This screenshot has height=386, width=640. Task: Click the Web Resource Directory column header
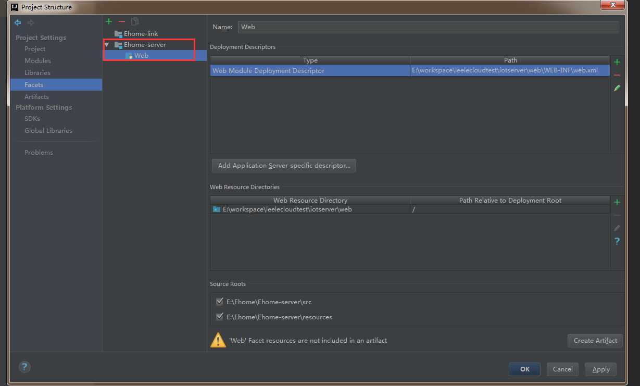[x=310, y=201]
